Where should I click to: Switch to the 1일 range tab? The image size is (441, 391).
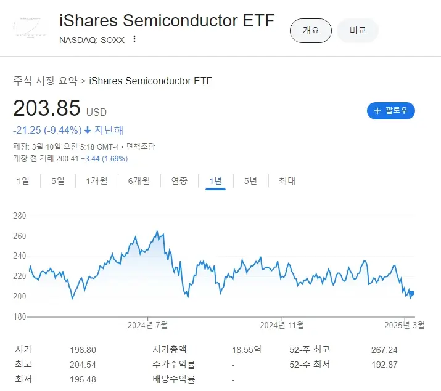coord(22,180)
